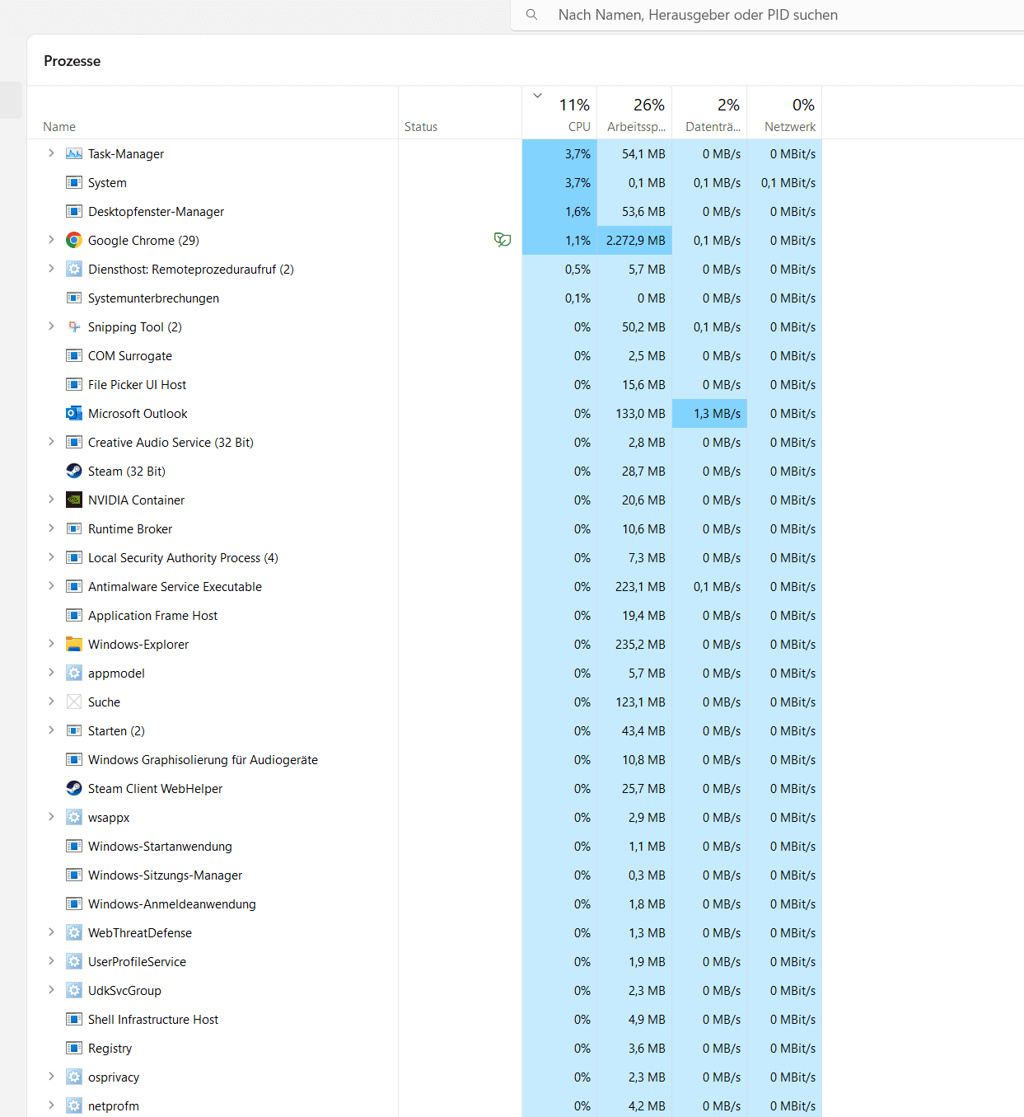Expand the Snipping Tool (2) group
The width and height of the screenshot is (1024, 1117).
[51, 326]
